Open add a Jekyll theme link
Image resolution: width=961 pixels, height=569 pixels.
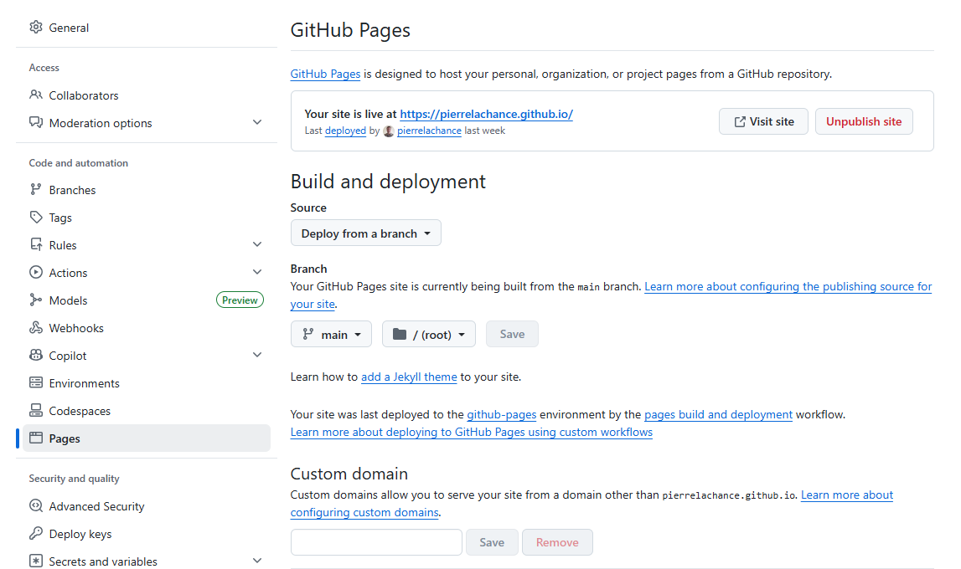409,377
